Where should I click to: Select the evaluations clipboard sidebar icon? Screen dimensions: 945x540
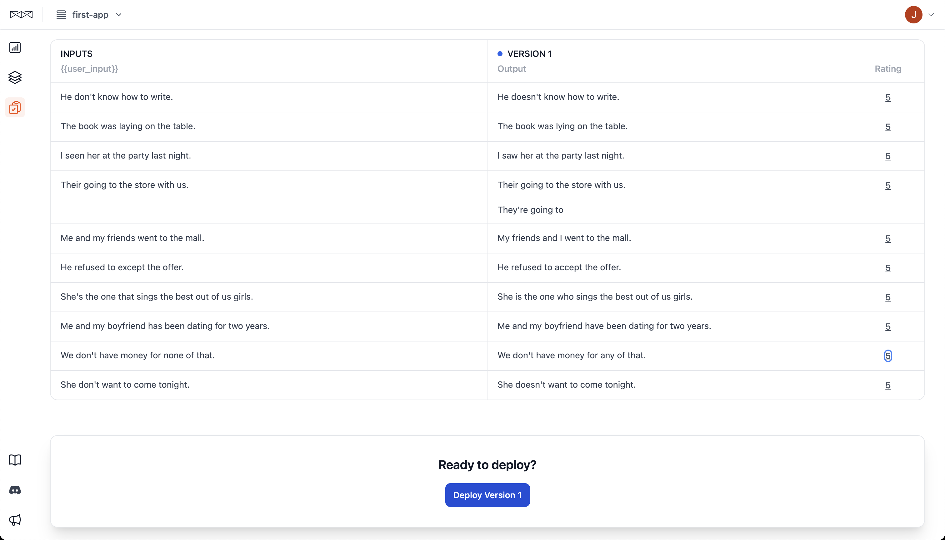[15, 108]
